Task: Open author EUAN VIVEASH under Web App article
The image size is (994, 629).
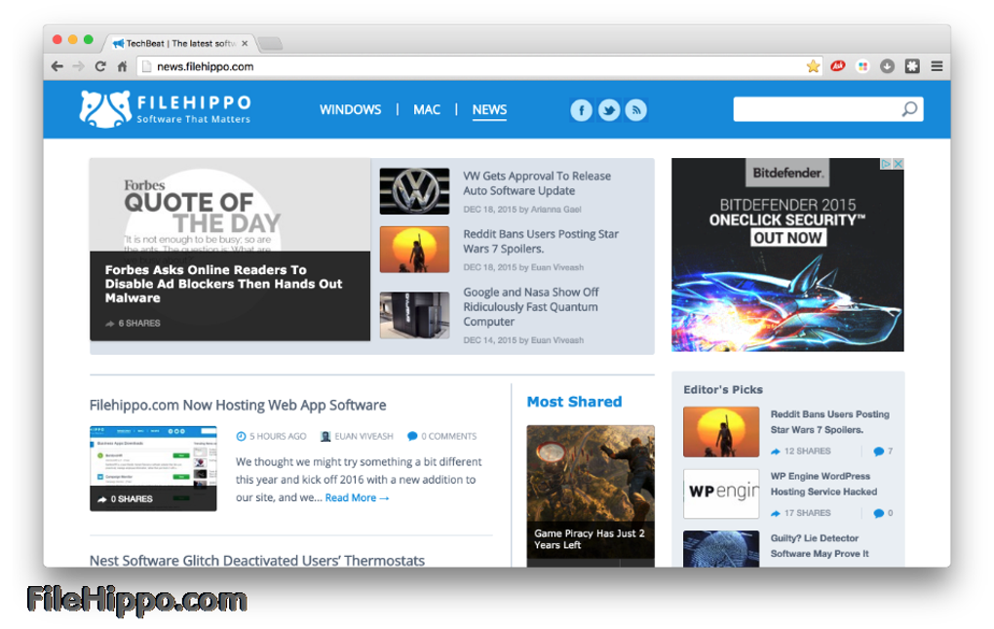Action: pyautogui.click(x=357, y=436)
